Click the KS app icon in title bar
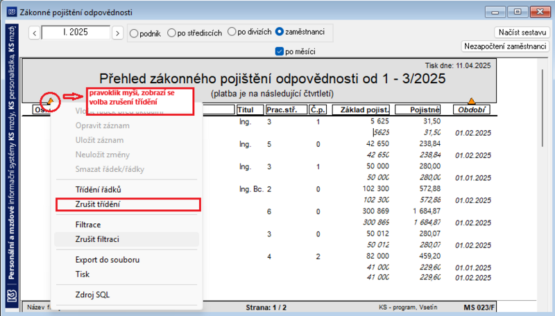Image resolution: width=555 pixels, height=316 pixels. 12,12
